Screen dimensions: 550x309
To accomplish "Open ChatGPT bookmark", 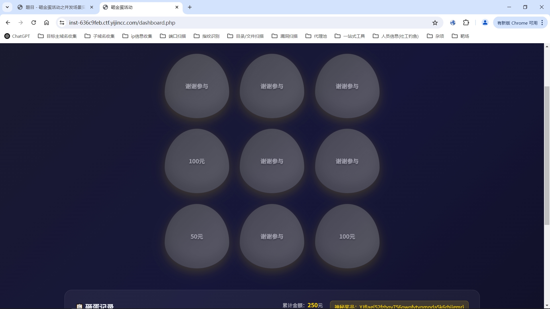I will tap(17, 36).
